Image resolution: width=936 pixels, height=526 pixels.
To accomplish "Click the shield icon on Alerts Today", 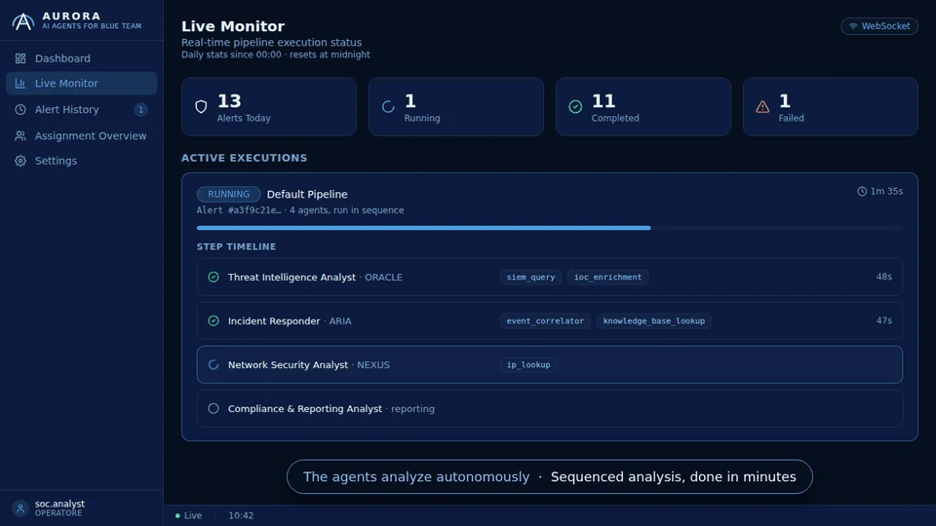I will [x=201, y=107].
